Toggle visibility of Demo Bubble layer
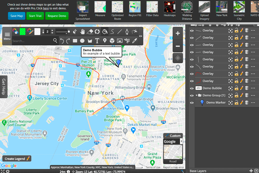Viewport: 259px width, 173px height. 192,88
